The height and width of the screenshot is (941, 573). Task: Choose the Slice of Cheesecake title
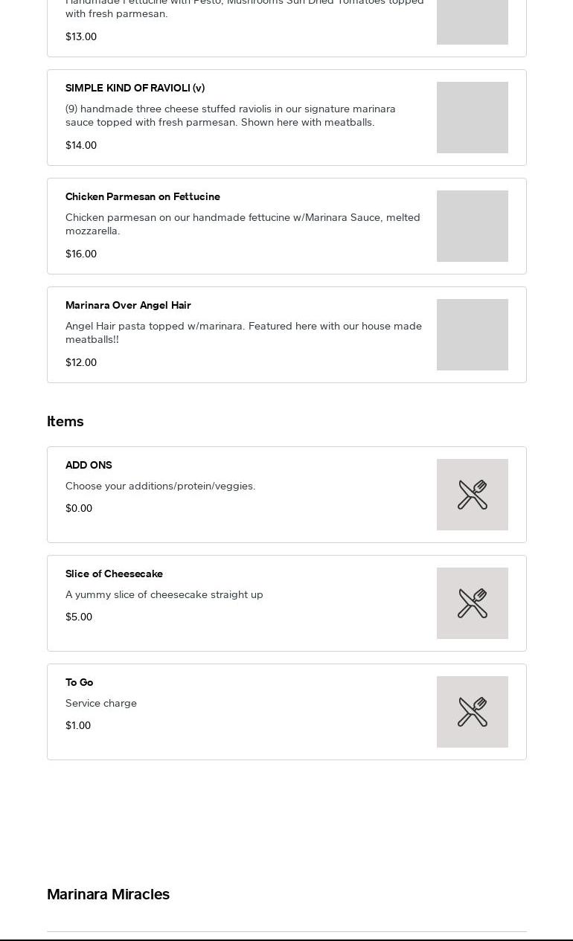[x=114, y=574]
